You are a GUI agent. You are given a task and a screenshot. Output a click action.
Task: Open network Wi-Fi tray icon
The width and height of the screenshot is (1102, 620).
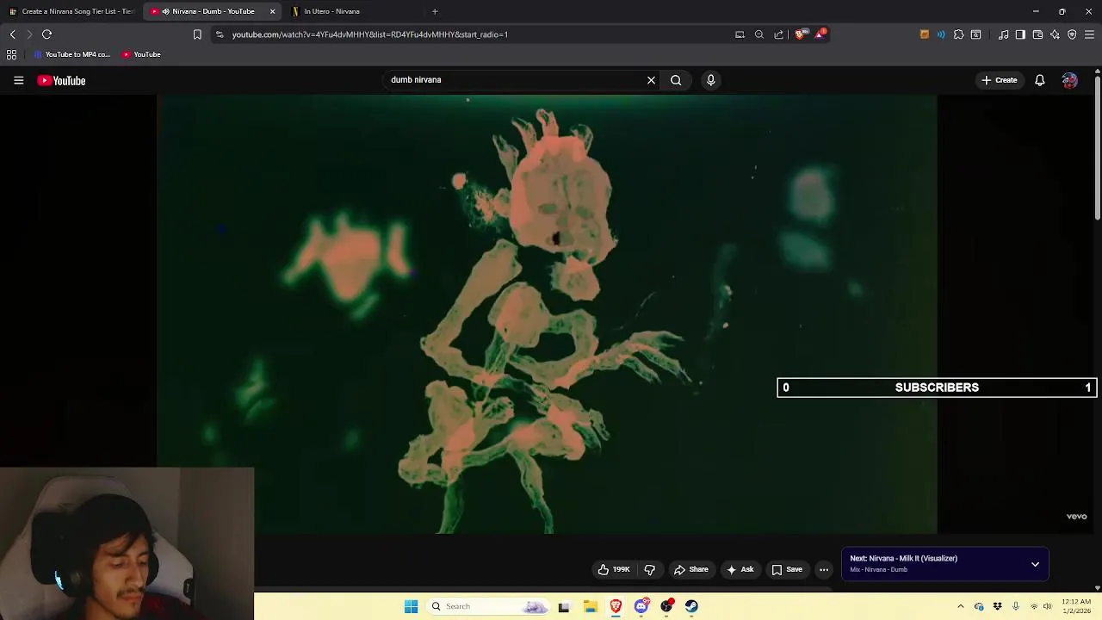click(x=1034, y=606)
